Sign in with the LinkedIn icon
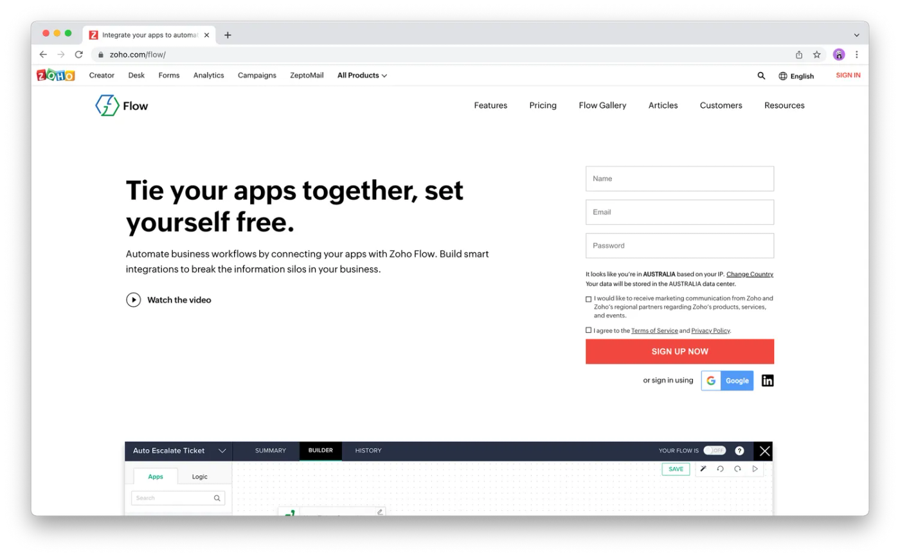This screenshot has height=557, width=900. (x=767, y=380)
